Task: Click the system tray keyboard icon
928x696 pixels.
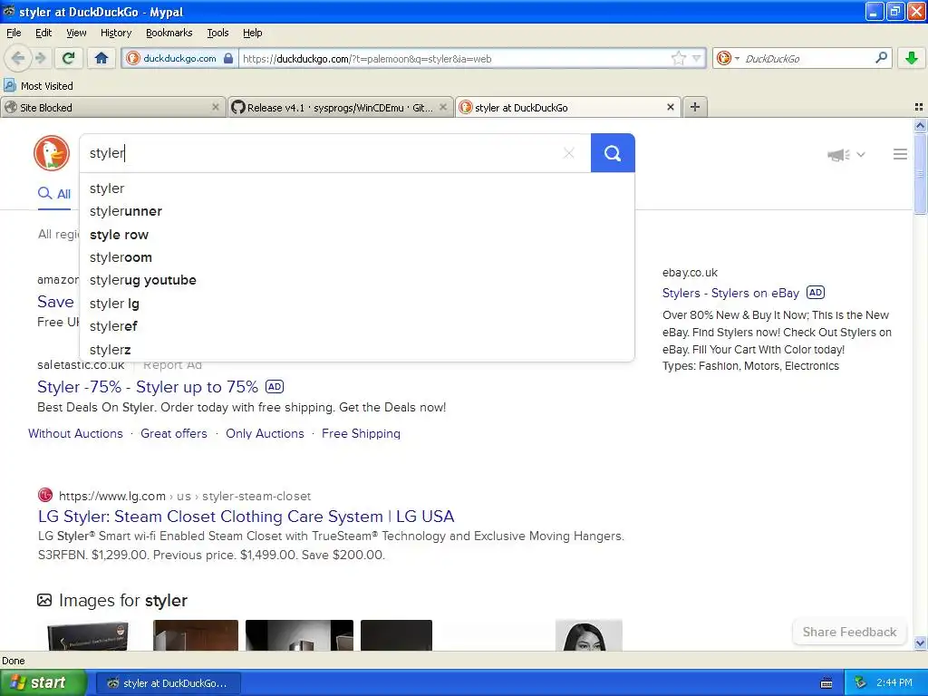Action: tap(826, 683)
